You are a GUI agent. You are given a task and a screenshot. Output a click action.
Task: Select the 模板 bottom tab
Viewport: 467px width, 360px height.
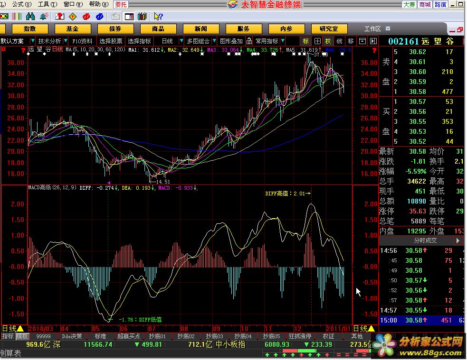(22, 336)
